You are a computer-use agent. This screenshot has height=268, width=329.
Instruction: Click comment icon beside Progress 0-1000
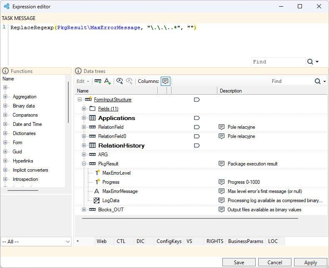click(222, 182)
